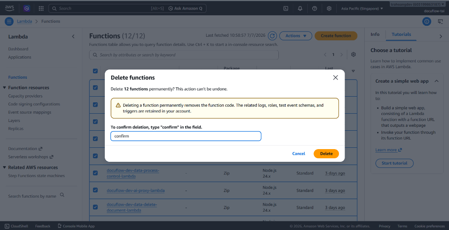
Task: Open the footer Privacy link
Action: (384, 226)
